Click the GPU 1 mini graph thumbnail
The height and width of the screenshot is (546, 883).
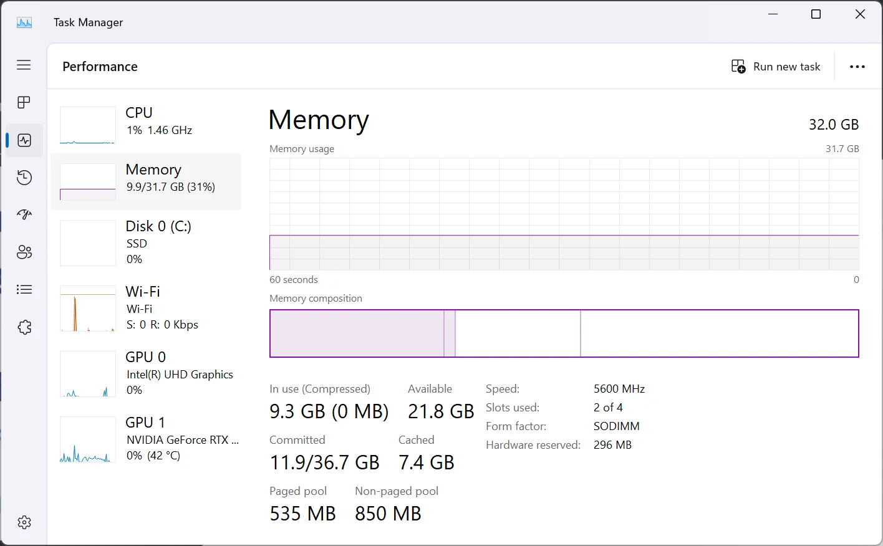[87, 439]
